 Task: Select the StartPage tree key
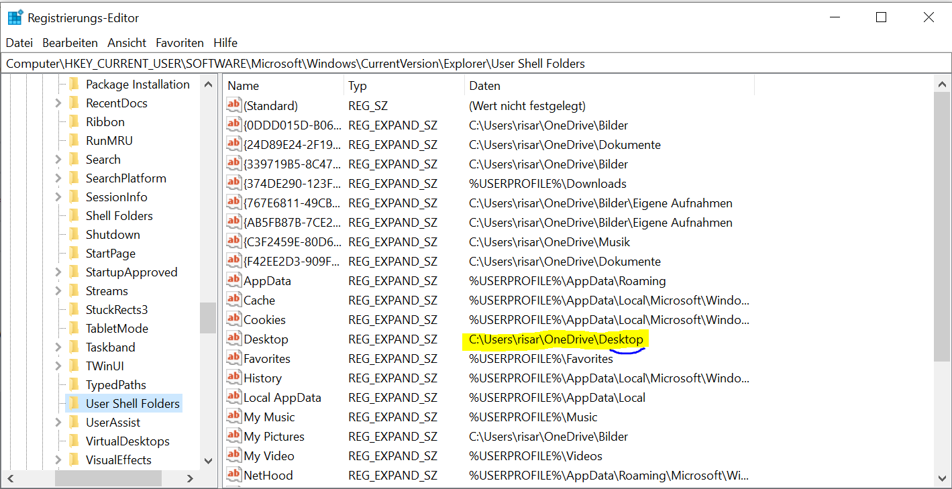[x=111, y=254]
